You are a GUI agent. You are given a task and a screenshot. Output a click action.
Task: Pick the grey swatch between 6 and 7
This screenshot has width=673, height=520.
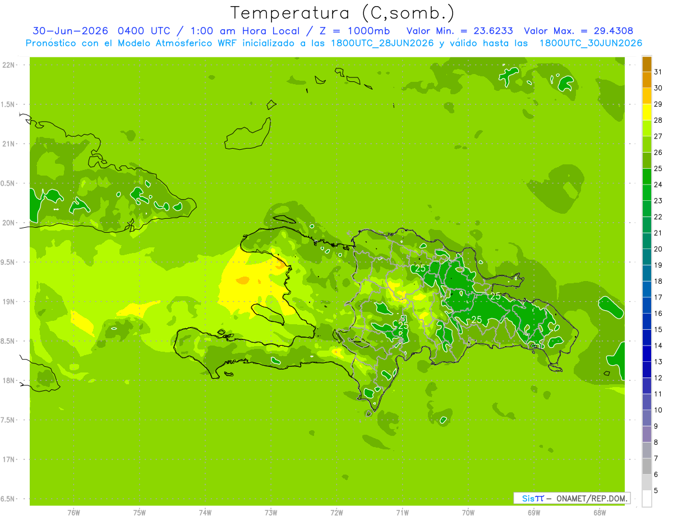click(x=647, y=466)
